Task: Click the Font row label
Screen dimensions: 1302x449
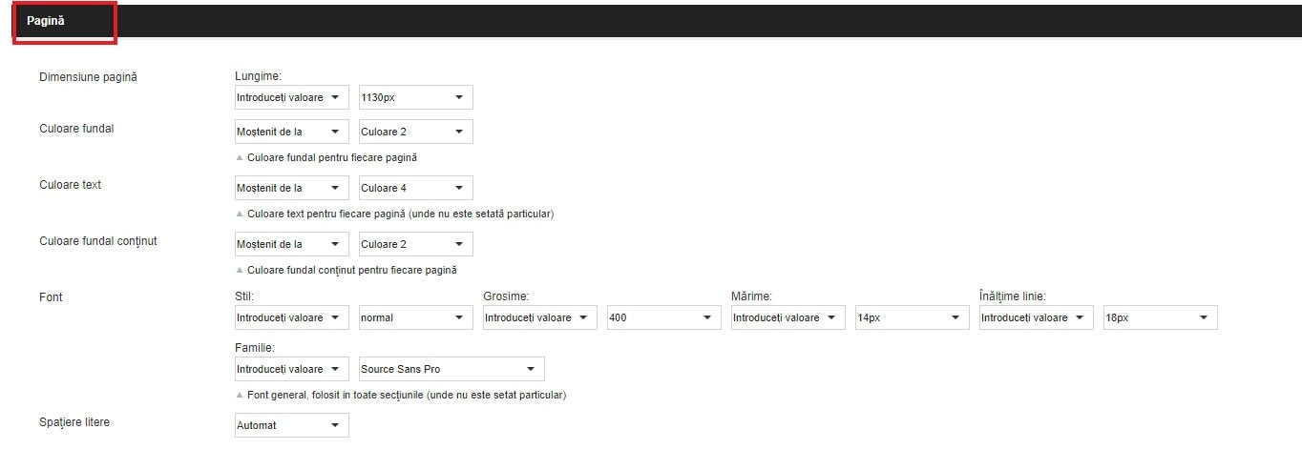Action: click(x=51, y=297)
